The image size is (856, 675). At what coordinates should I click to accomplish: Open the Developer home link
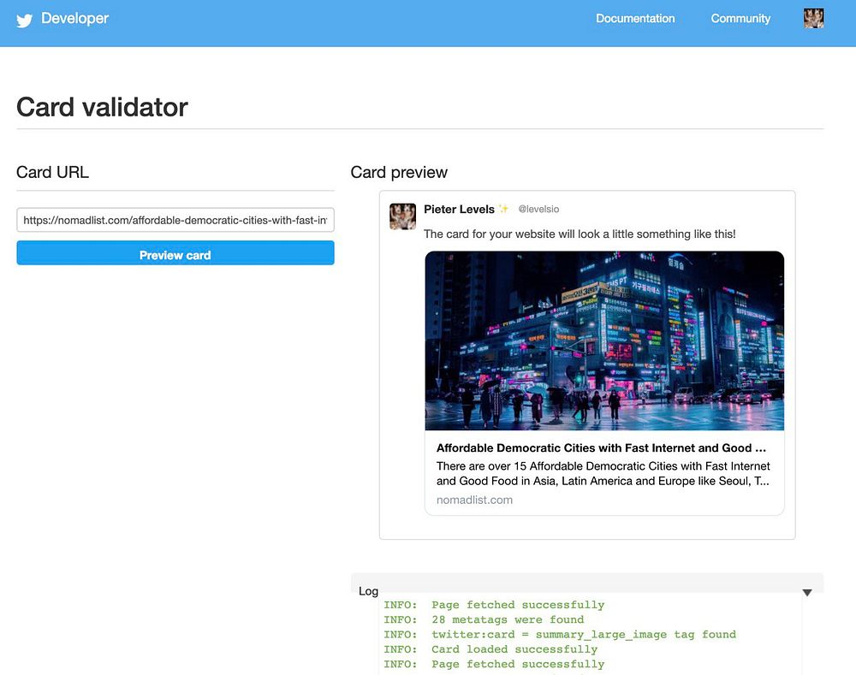pyautogui.click(x=74, y=19)
